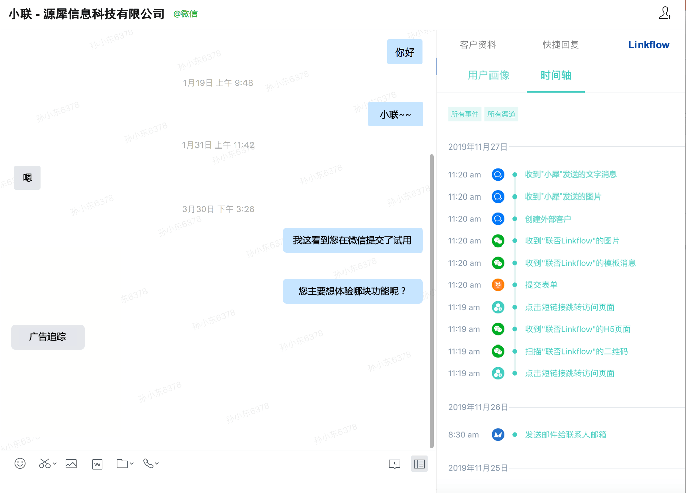Click the scissors screenshot tool
The height and width of the screenshot is (493, 686).
pyautogui.click(x=44, y=464)
